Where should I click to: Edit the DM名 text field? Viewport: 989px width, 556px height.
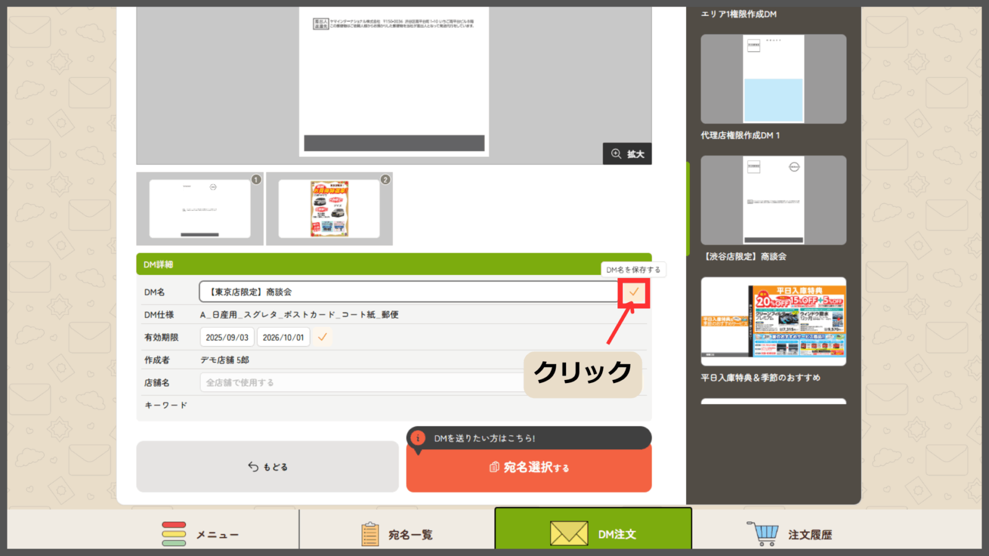408,292
